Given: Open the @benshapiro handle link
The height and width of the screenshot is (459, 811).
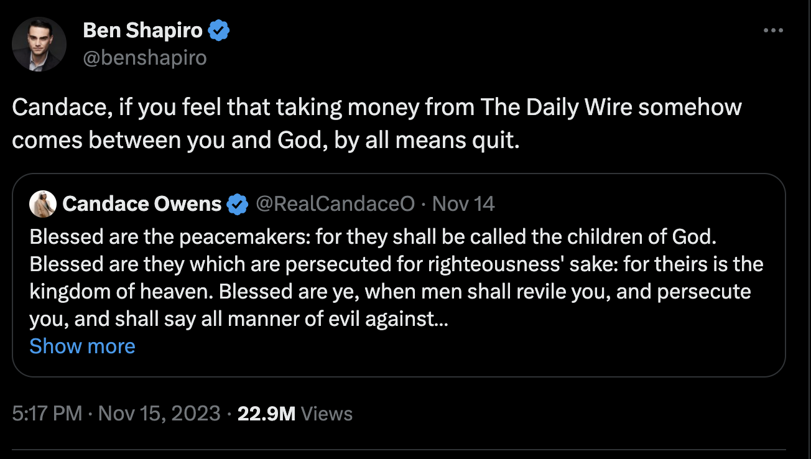Looking at the screenshot, I should coord(144,58).
